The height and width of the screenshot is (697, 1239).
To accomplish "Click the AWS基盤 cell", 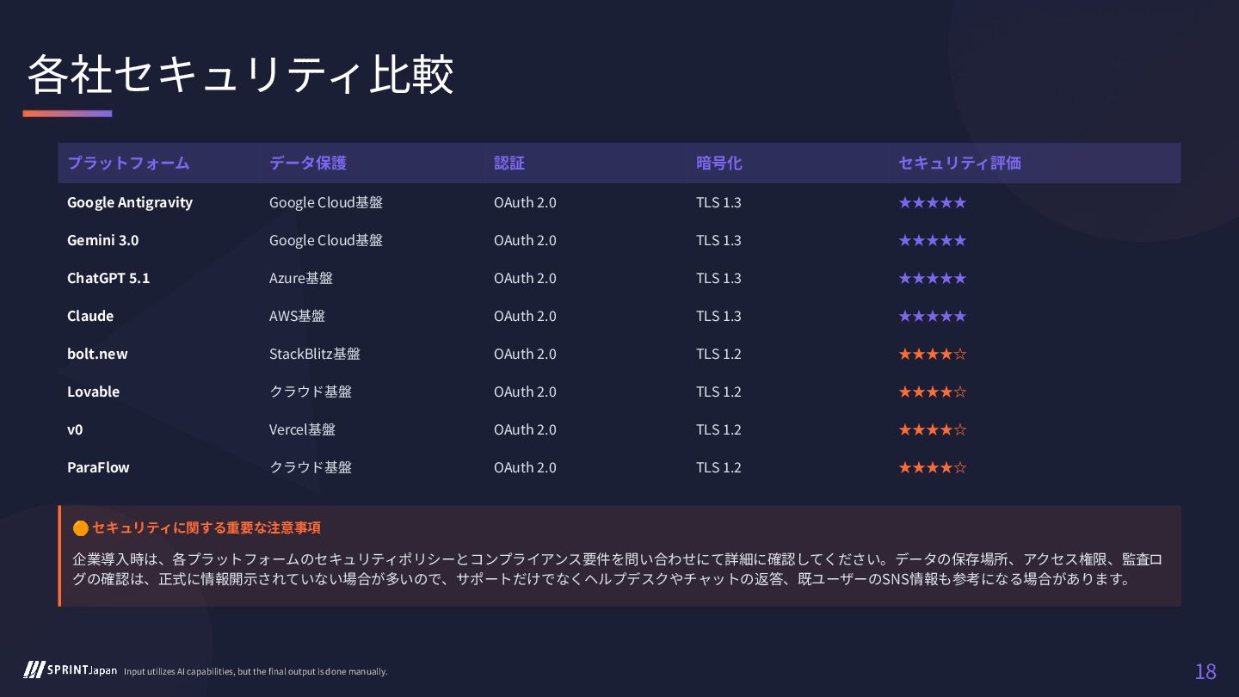I will tap(298, 316).
